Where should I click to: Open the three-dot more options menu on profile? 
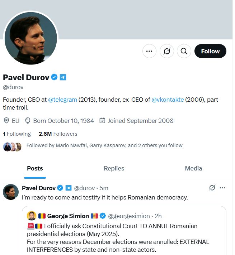click(x=149, y=51)
